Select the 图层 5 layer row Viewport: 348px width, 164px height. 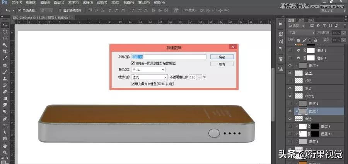point(315,104)
